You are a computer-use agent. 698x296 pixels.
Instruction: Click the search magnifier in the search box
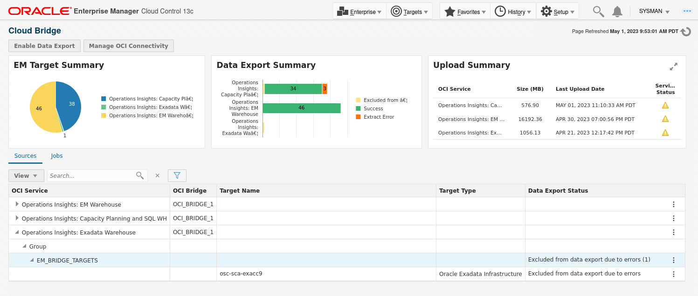tap(140, 175)
